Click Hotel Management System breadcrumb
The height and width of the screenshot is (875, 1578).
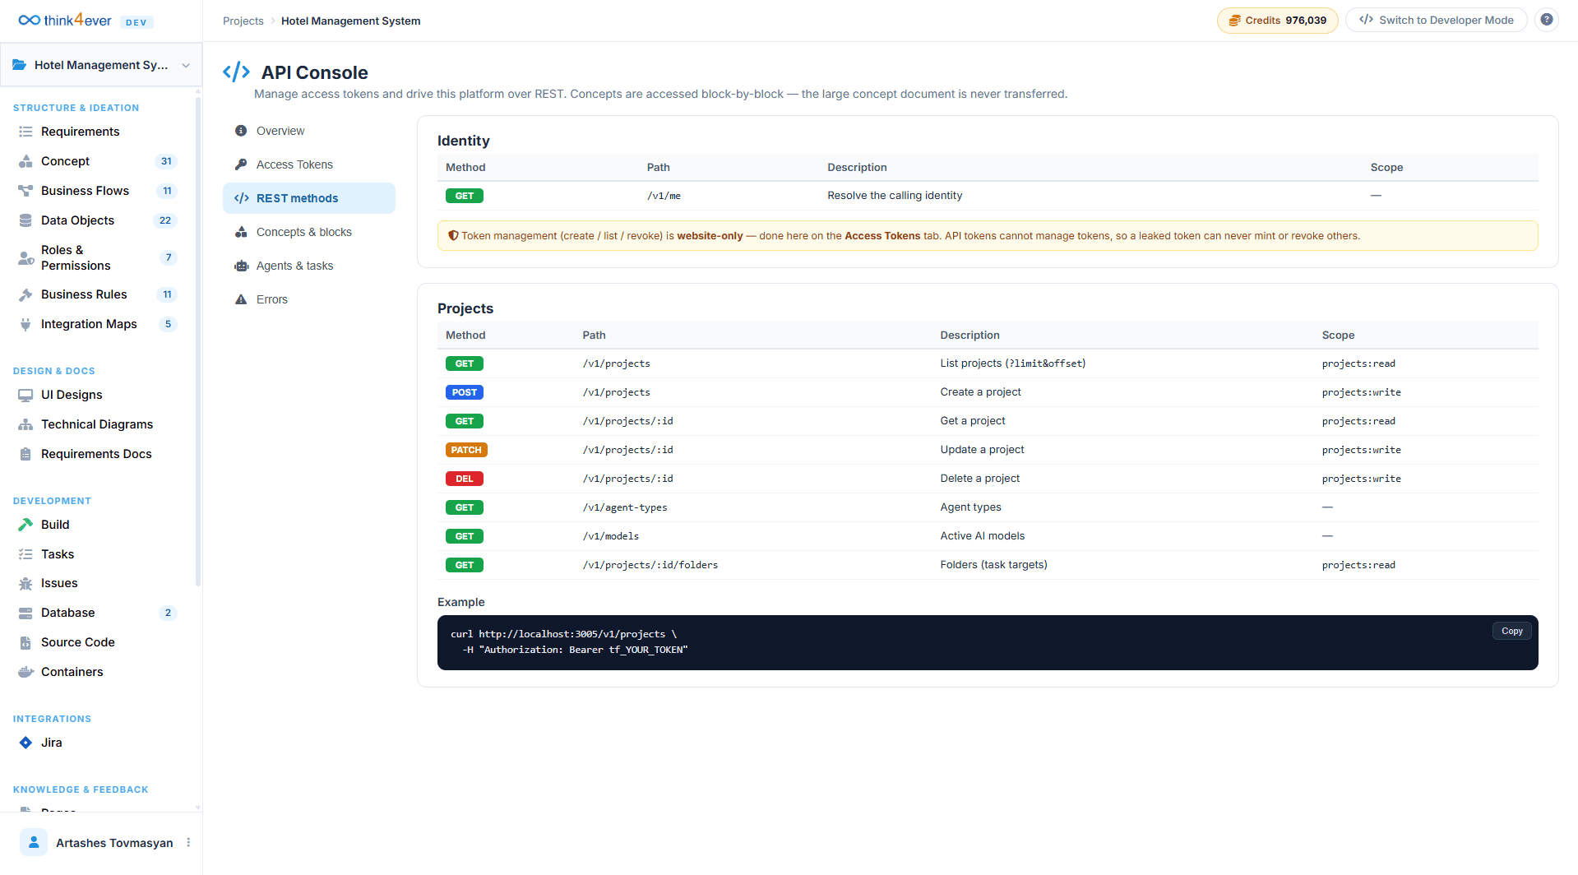coord(350,21)
